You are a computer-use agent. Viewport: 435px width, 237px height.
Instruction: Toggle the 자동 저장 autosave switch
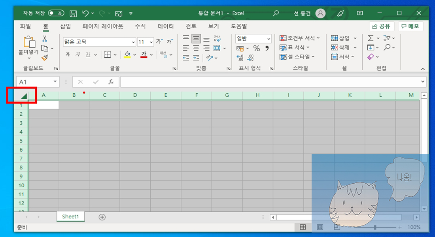[x=56, y=13]
